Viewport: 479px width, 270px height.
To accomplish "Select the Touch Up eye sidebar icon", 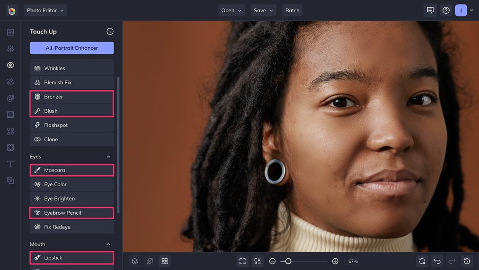I will pyautogui.click(x=10, y=65).
